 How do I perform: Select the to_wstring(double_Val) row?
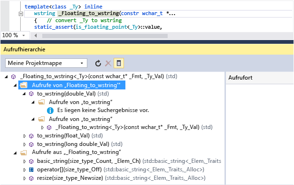pyautogui.click(x=73, y=94)
